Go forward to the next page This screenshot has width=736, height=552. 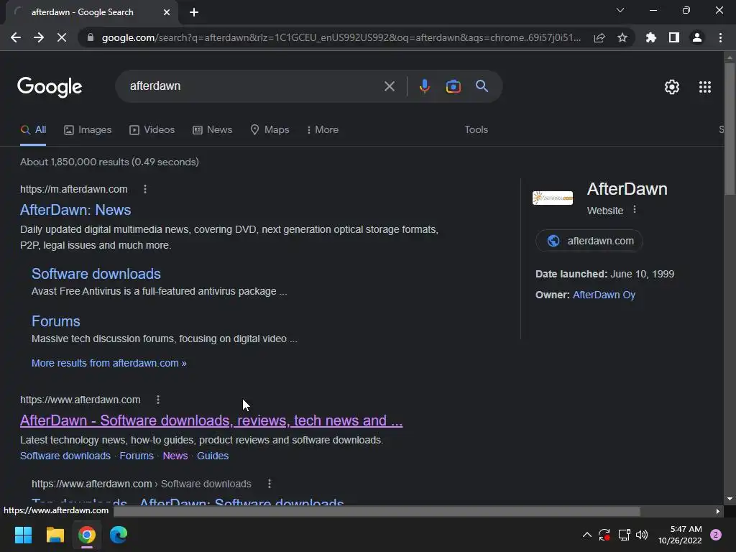tap(39, 37)
